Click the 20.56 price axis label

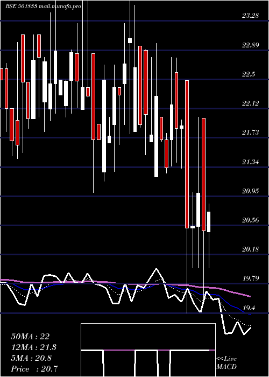[x=251, y=220]
